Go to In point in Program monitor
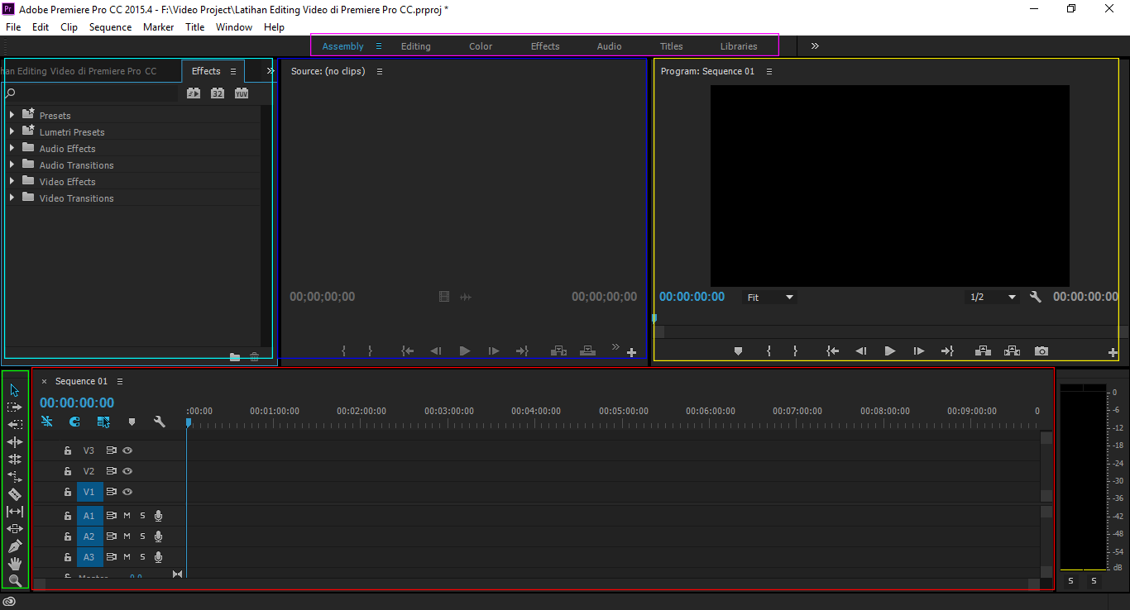 tap(833, 351)
